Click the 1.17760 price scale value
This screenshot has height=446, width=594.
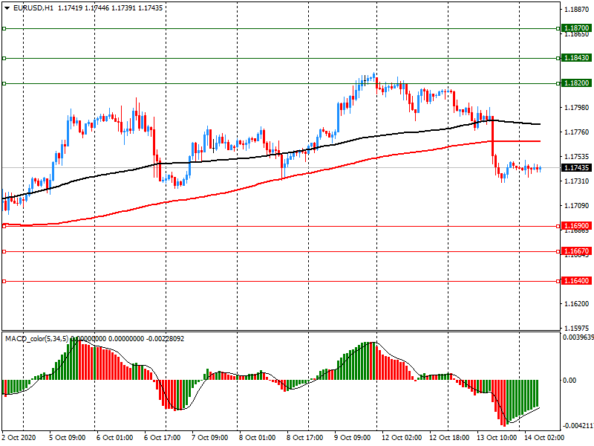pyautogui.click(x=577, y=132)
